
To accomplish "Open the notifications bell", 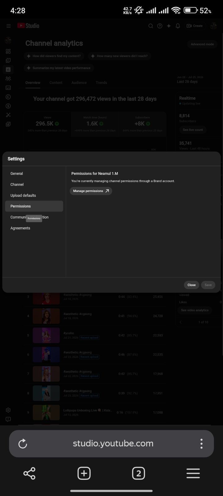I will (x=178, y=26).
